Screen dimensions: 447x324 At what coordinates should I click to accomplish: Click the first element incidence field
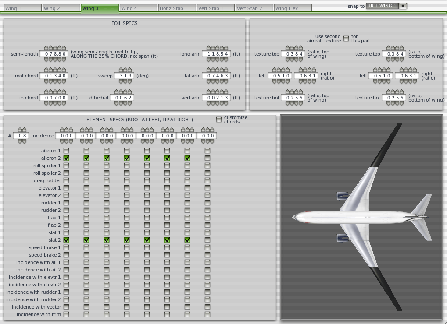point(66,136)
